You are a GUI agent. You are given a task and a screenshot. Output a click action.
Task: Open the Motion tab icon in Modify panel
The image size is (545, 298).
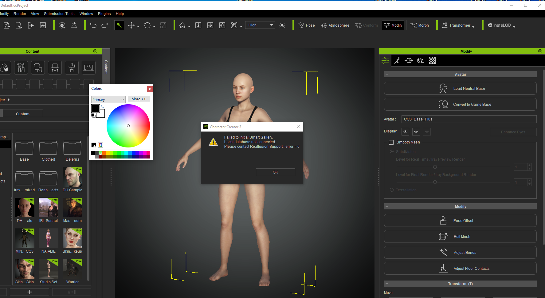[397, 60]
